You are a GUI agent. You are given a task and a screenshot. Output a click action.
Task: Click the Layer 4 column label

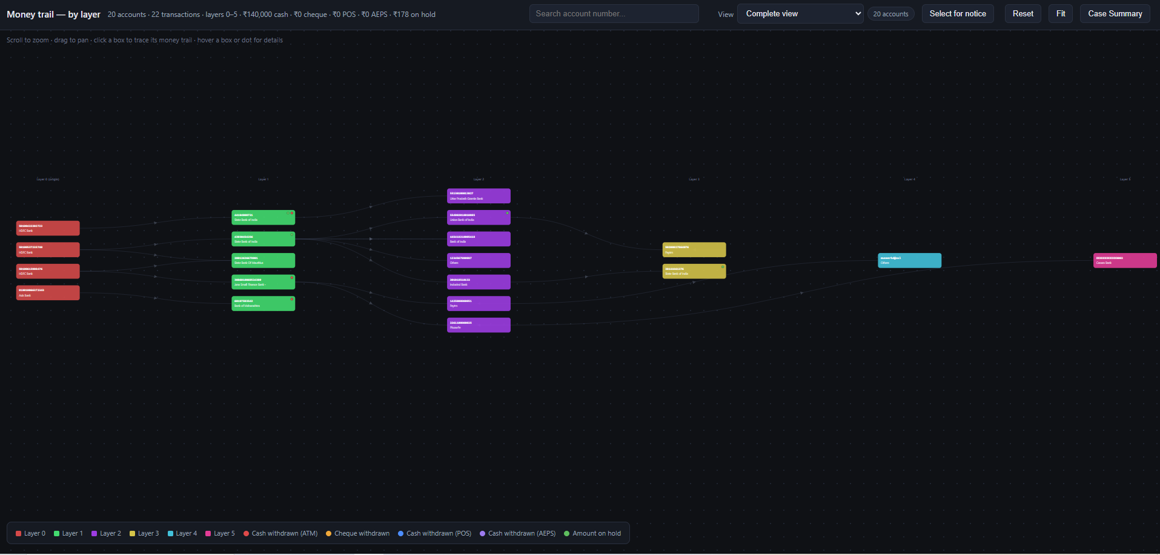pos(910,179)
